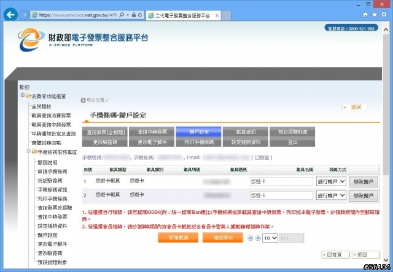The width and height of the screenshot is (393, 272).
Task: Open browser home page icon
Action: pyautogui.click(x=365, y=15)
